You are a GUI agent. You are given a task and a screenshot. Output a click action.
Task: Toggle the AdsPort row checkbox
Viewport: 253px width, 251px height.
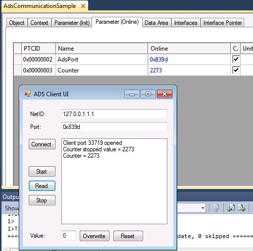click(x=236, y=59)
